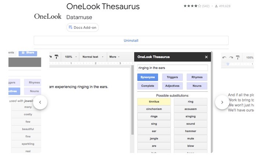Click the paint format roller icon
This screenshot has height=157, width=257.
(57, 57)
